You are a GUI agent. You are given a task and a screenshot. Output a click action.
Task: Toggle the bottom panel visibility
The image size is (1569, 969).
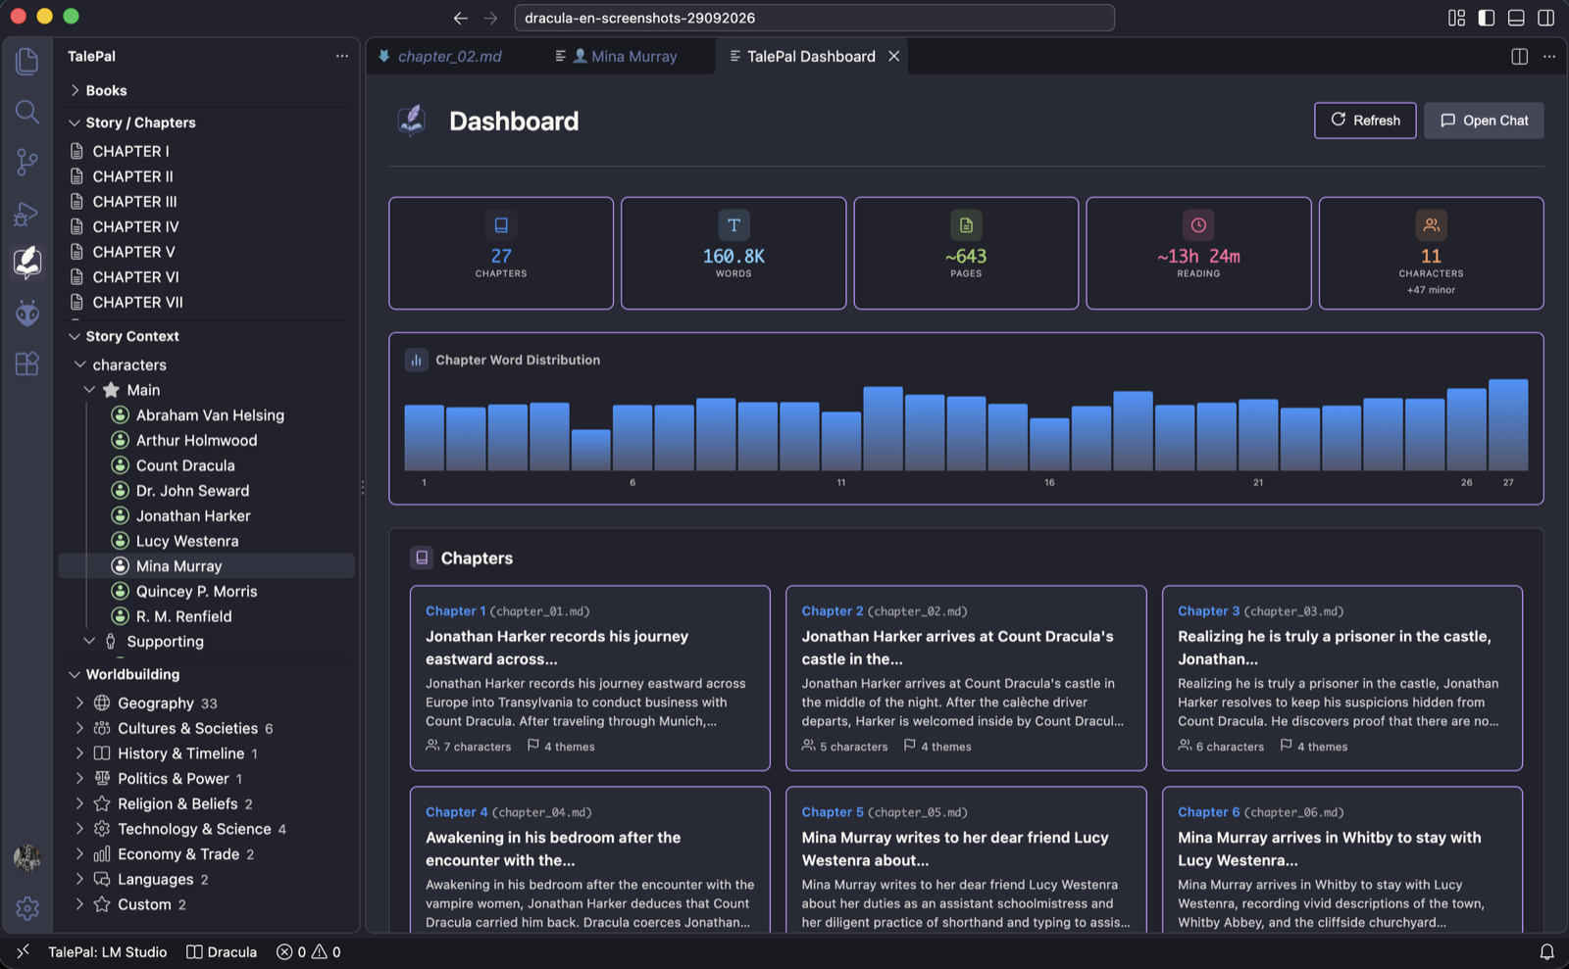(x=1516, y=18)
